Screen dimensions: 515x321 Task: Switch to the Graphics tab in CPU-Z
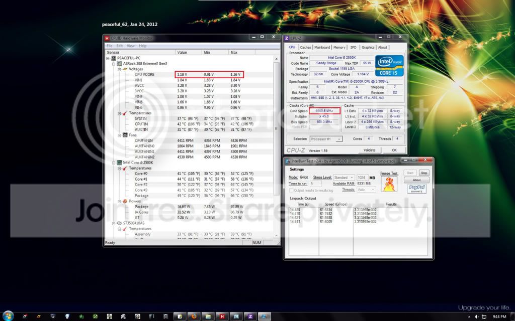(368, 48)
